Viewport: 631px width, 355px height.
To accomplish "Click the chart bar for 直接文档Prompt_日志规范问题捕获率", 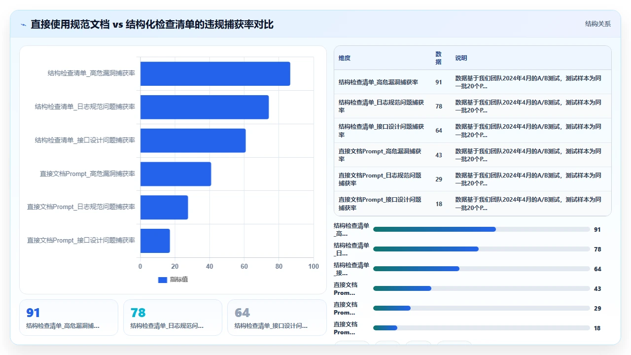I will click(164, 207).
